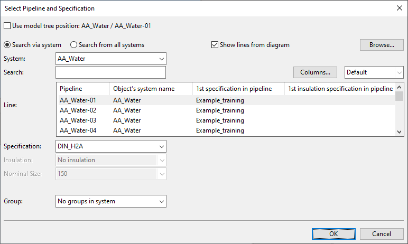Click into the Search text field
The height and width of the screenshot is (244, 408).
(x=110, y=72)
